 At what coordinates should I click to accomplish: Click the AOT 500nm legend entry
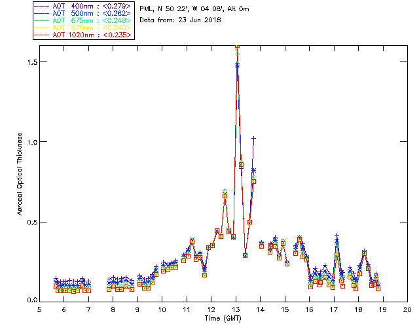(x=83, y=13)
